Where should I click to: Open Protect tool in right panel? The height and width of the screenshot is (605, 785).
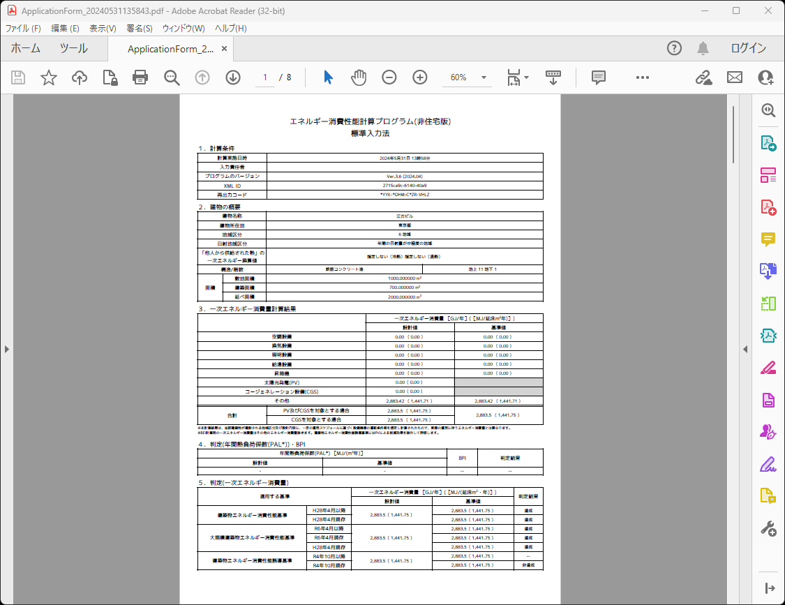pos(768,400)
